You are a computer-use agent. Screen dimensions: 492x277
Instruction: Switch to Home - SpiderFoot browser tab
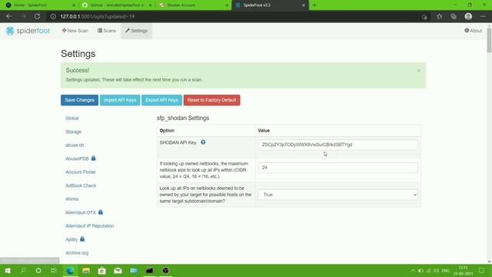pos(39,5)
